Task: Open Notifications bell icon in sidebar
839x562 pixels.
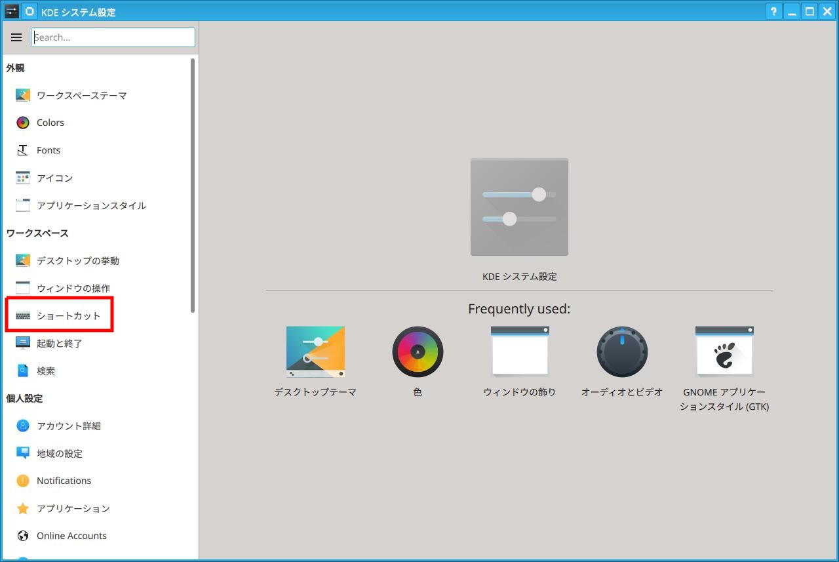Action: [23, 481]
